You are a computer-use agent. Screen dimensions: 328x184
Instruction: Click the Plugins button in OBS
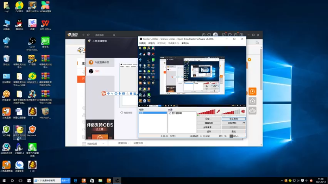click(x=209, y=132)
